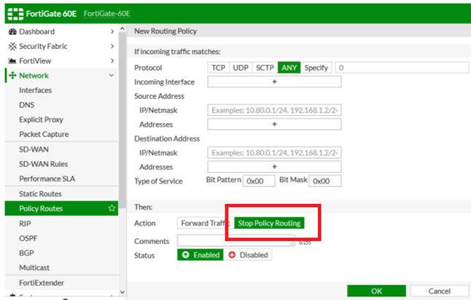Click the Comments input field
Viewport: 471px width, 300px height.
(x=236, y=240)
